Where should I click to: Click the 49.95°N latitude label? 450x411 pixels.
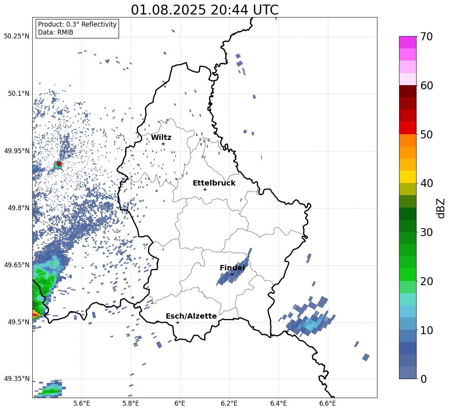click(17, 151)
